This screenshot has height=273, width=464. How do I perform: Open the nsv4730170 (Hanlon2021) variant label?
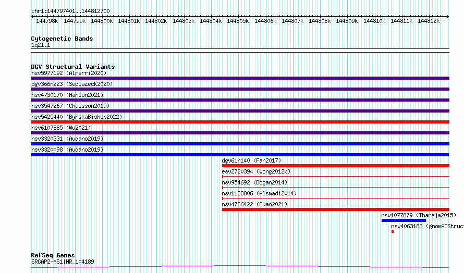coord(67,95)
